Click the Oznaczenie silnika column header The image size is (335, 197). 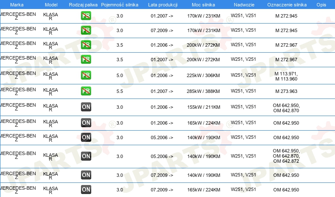click(287, 5)
